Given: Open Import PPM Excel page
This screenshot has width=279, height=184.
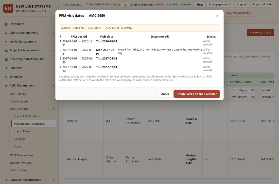Looking at the screenshot, I should (x=21, y=163).
